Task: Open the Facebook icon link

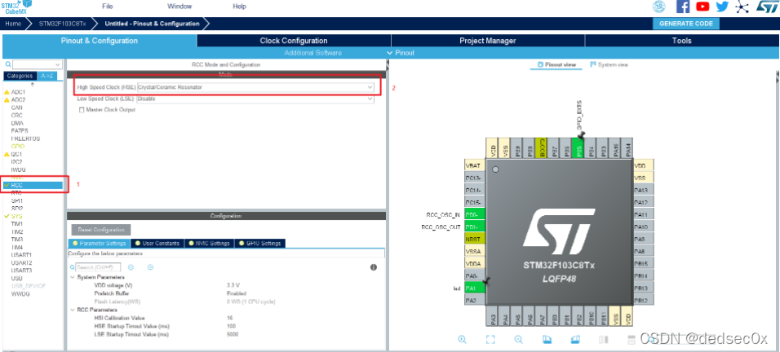Action: click(x=683, y=7)
